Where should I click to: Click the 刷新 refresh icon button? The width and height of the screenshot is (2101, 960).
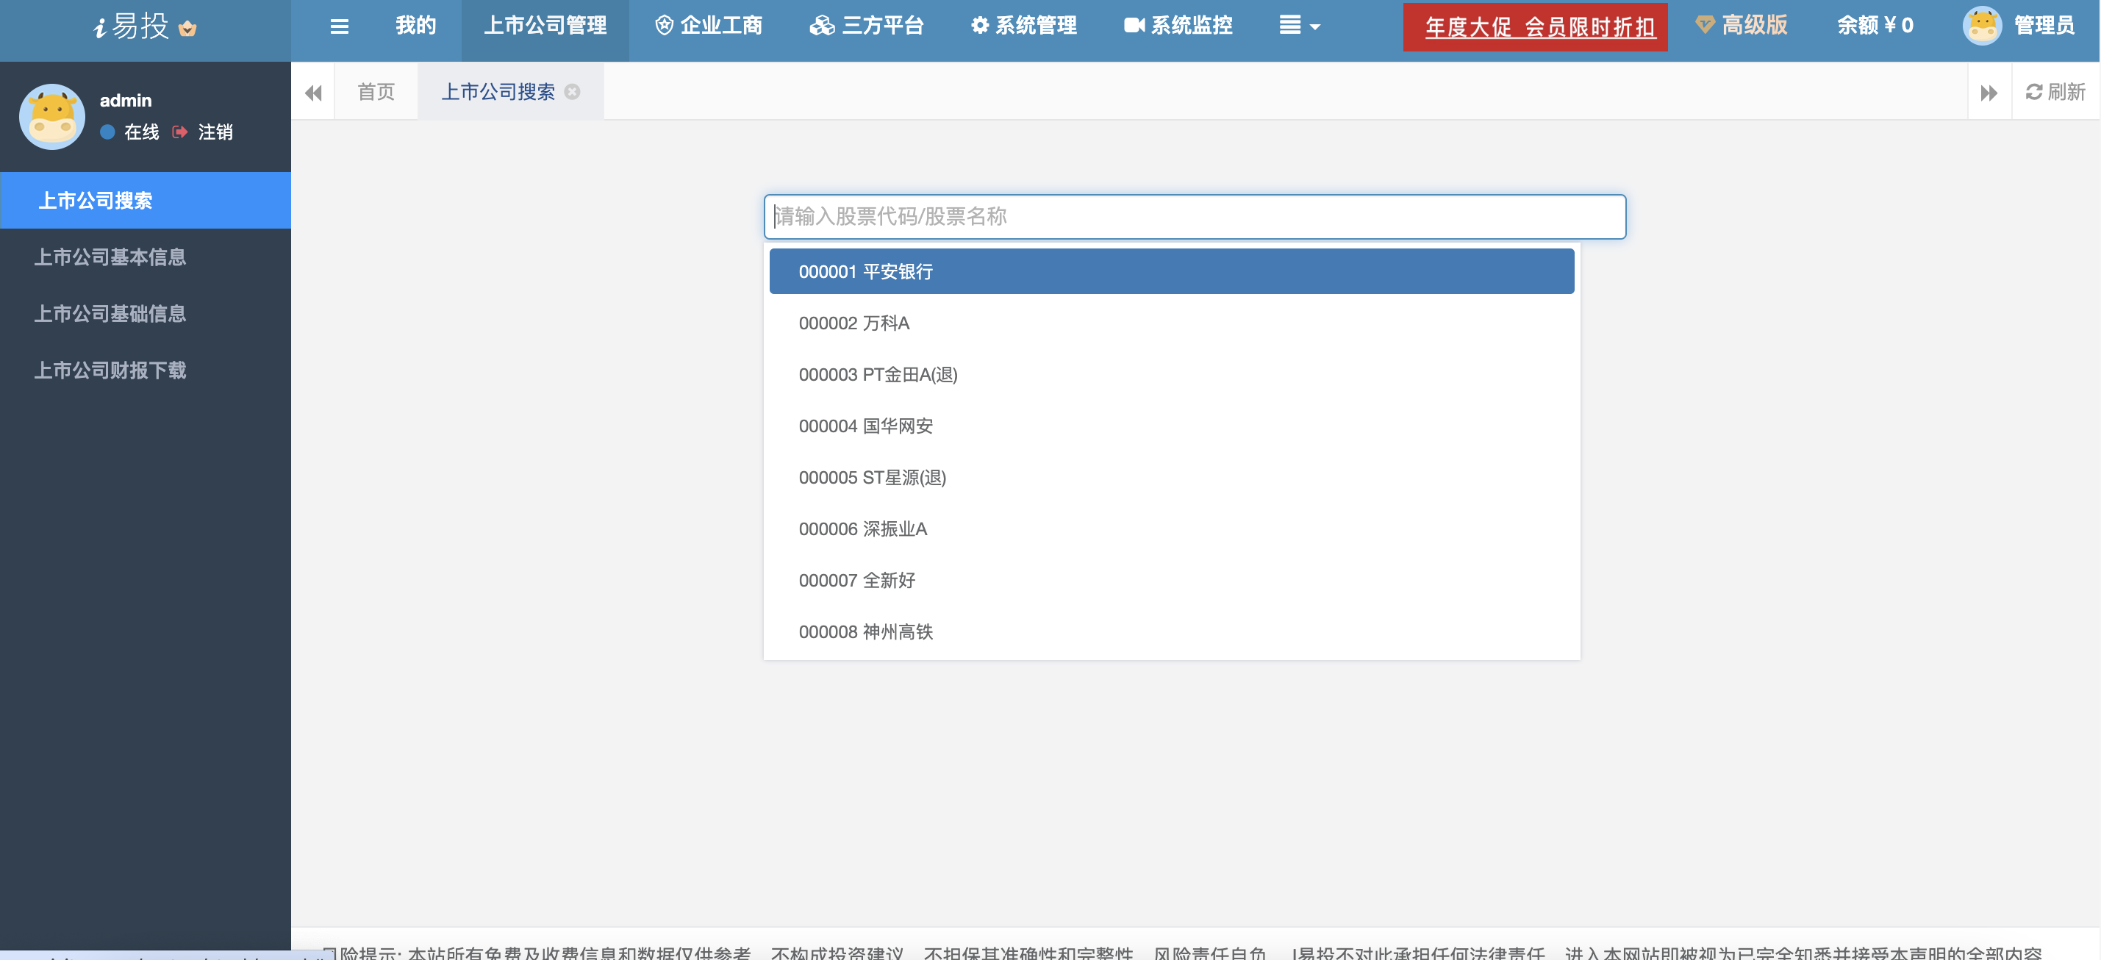coord(2055,91)
